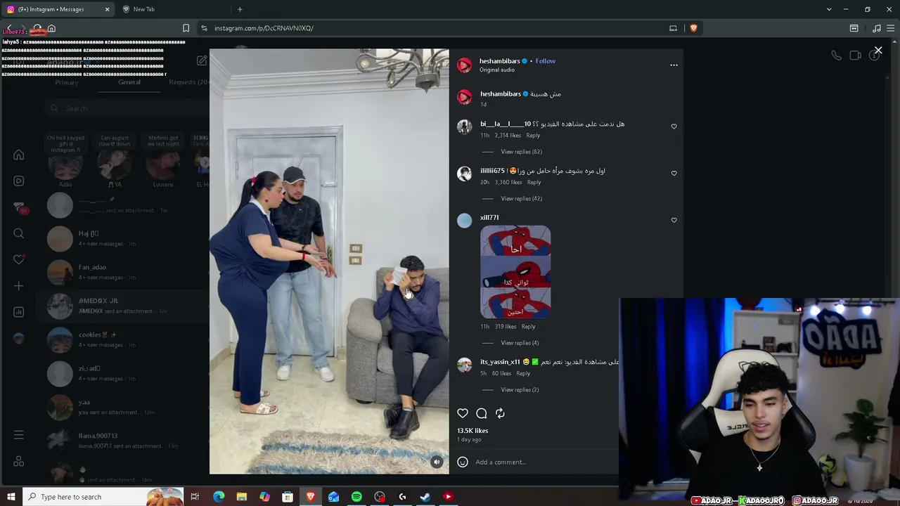The height and width of the screenshot is (506, 900).
Task: Open Microsoft Edge from the taskbar
Action: click(x=219, y=497)
